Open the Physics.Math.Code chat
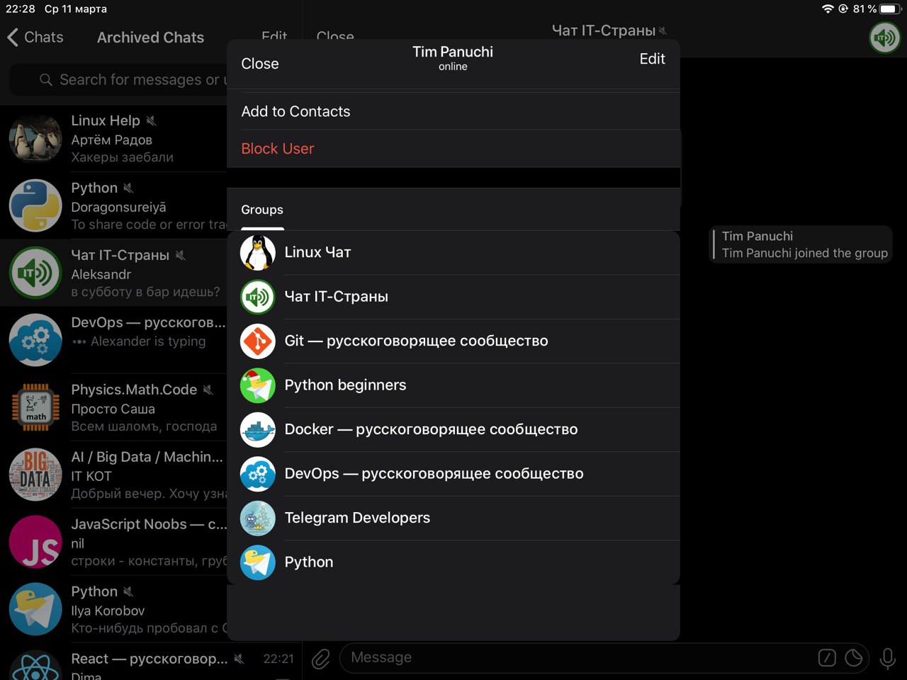The height and width of the screenshot is (680, 907). click(x=113, y=407)
